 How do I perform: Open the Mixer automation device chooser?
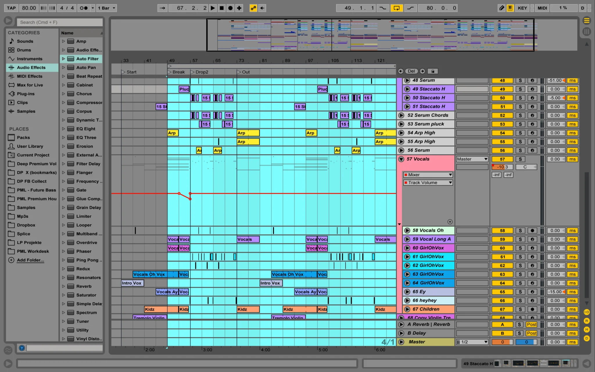click(x=428, y=175)
